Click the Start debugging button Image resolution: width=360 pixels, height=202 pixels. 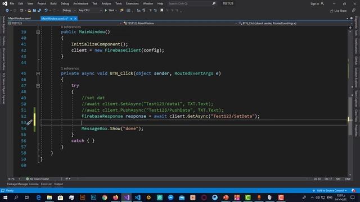pos(110,10)
